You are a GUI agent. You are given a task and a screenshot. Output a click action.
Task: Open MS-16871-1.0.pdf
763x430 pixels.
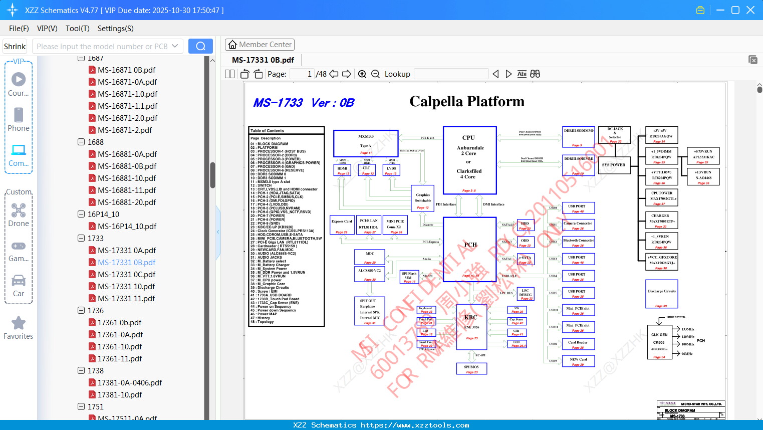128,94
